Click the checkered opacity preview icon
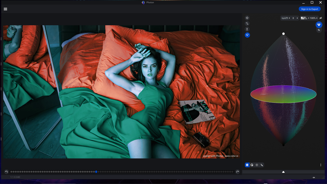Screen dimensions: 327x184 coord(304,18)
